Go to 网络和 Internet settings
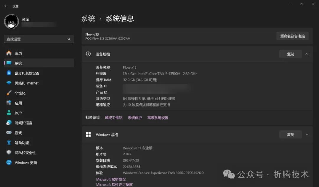This screenshot has height=187, width=319. (39, 83)
